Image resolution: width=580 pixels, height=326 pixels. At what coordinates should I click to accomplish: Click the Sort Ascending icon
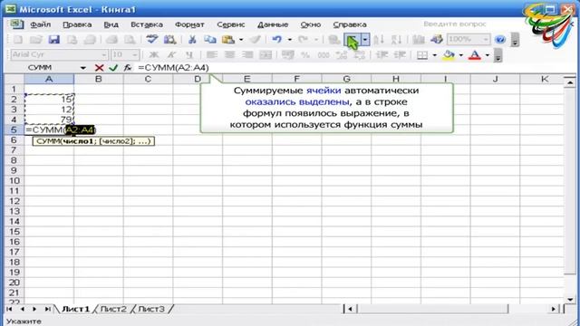coord(379,40)
